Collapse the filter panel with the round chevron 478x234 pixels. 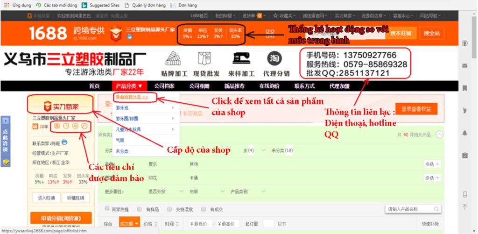point(439,135)
